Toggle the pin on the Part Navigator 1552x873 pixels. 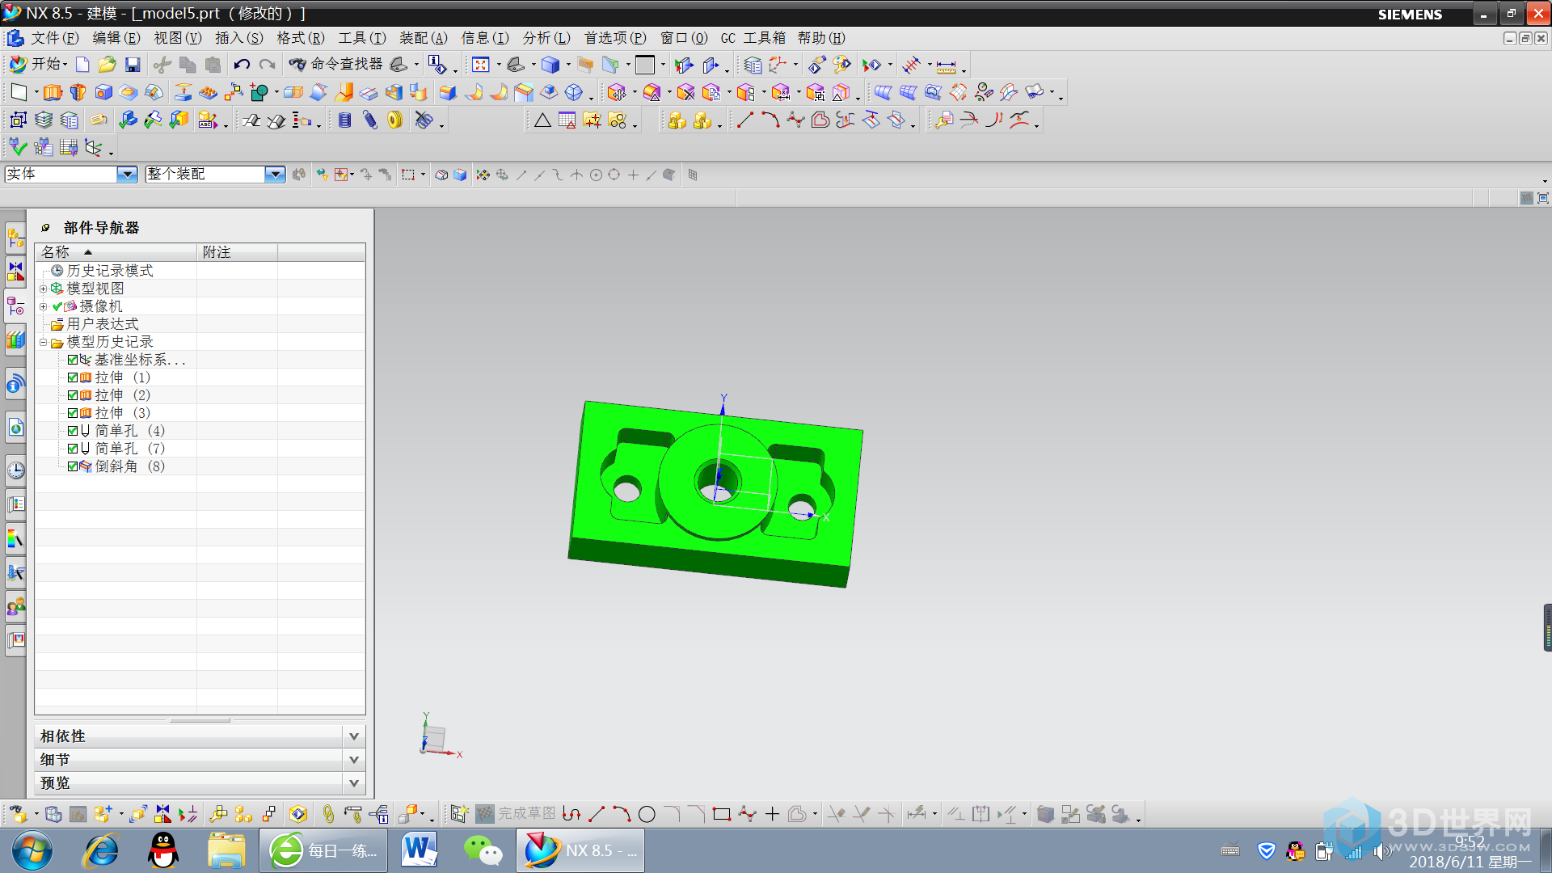pyautogui.click(x=46, y=228)
